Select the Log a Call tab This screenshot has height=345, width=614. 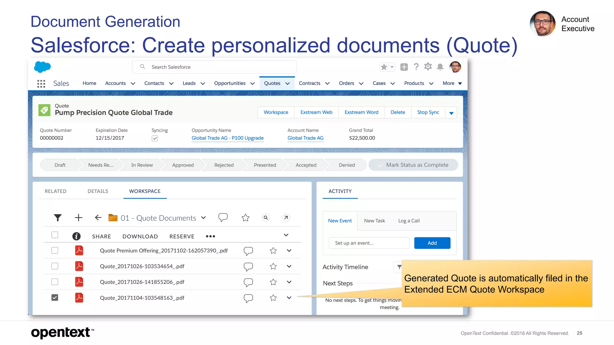[409, 221]
